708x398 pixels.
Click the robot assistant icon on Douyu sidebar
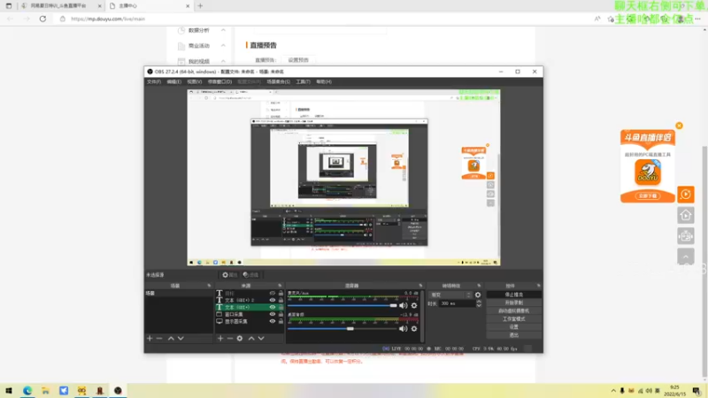coord(685,236)
